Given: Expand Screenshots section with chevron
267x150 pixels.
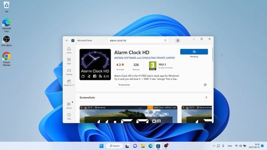Looking at the screenshot, I should 207,97.
